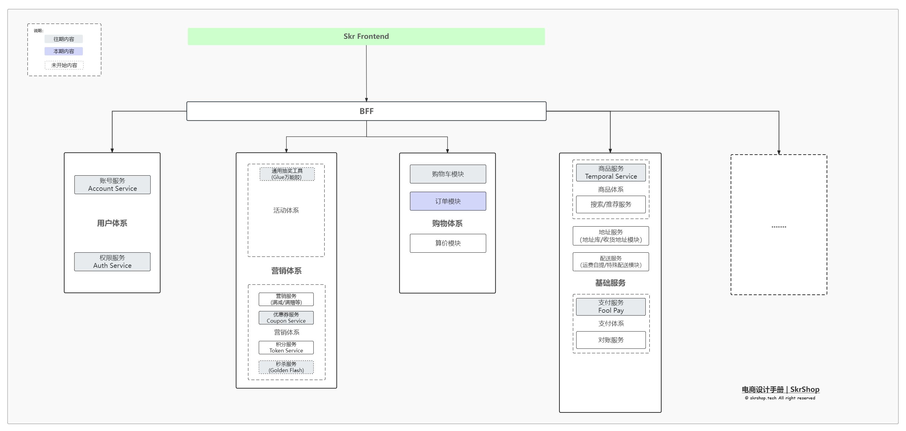The image size is (906, 431).
Task: Click the Skr Frontend green box
Action: pyautogui.click(x=366, y=36)
